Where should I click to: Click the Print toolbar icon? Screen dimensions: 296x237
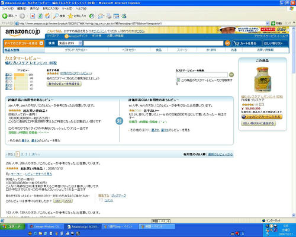tap(109, 16)
